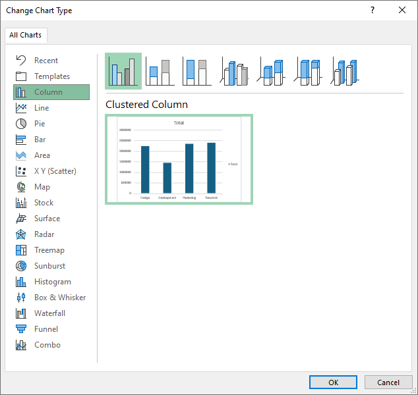Viewport: 418px width, 395px height.
Task: Click the Area chart icon
Action: [x=21, y=155]
